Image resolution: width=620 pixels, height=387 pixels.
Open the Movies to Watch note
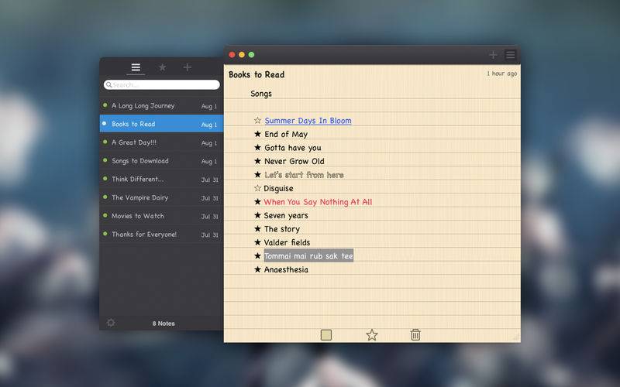coord(161,216)
